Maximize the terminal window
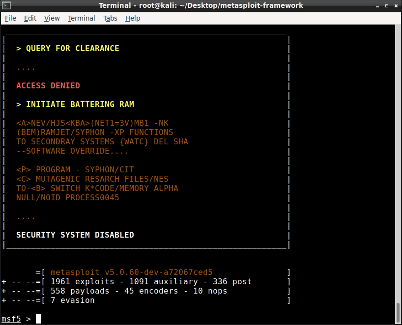Image resolution: width=402 pixels, height=325 pixels. 387,6
